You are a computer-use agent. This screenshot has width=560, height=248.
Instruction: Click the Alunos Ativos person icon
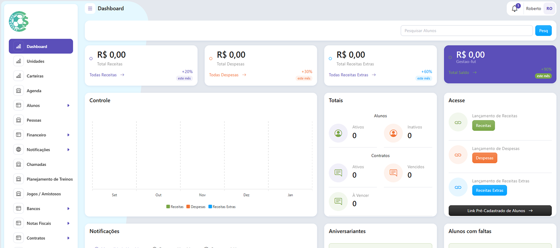[338, 133]
